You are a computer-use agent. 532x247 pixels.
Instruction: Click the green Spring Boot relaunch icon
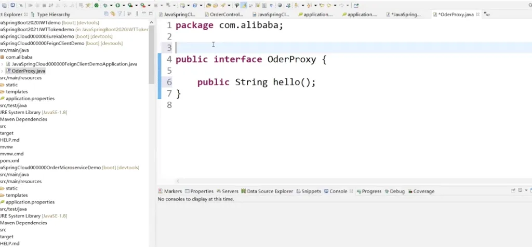pos(96,5)
